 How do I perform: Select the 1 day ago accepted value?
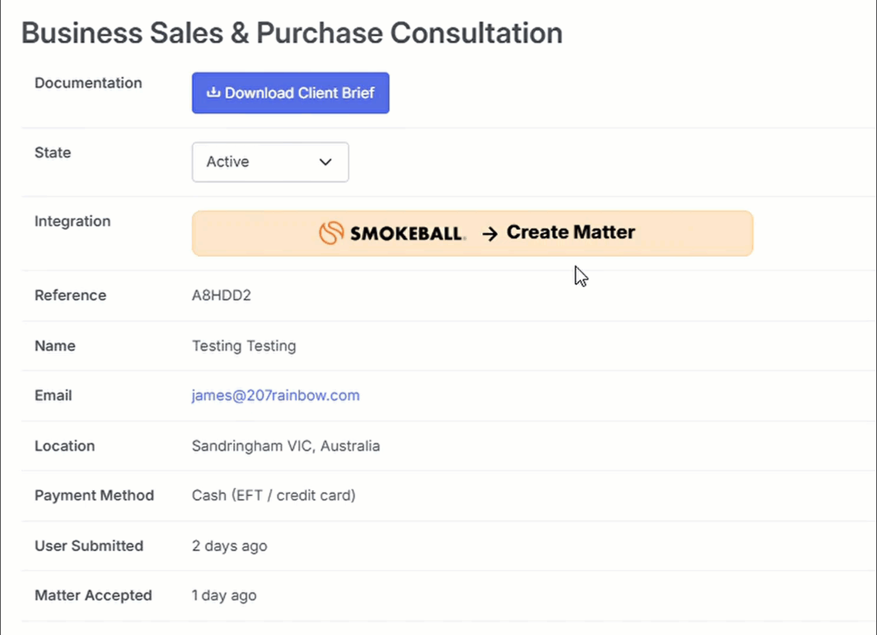click(x=224, y=596)
